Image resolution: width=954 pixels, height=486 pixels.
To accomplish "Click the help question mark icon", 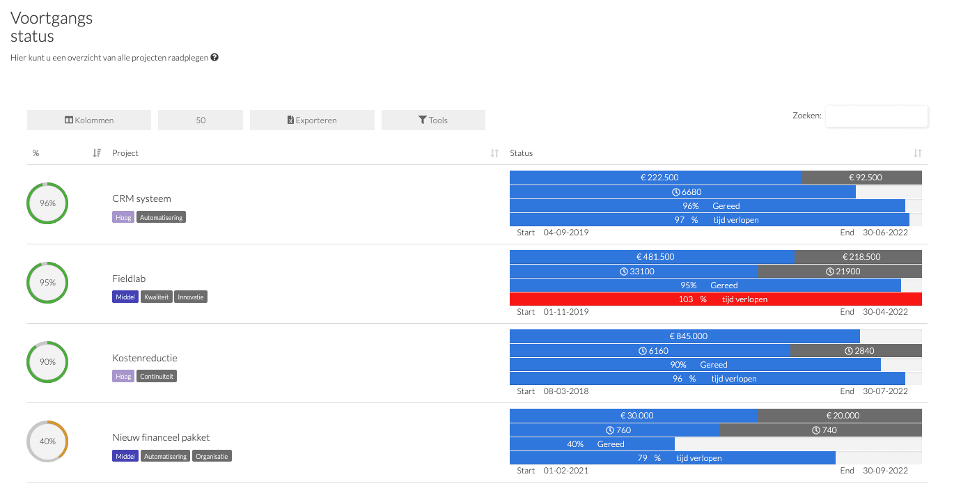I will (x=214, y=58).
